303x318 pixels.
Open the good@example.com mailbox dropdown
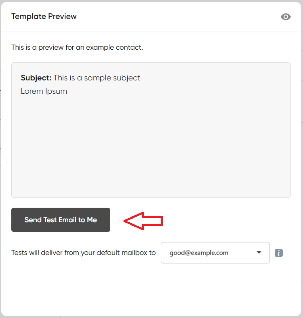215,253
